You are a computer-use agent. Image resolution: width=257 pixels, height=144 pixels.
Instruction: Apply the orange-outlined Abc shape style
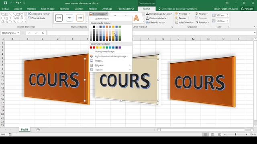point(80,18)
